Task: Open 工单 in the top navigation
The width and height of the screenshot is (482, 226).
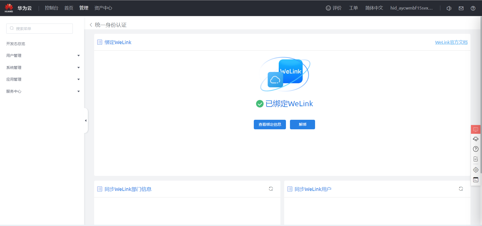Action: [353, 8]
